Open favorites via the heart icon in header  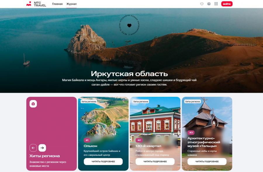click(202, 4)
